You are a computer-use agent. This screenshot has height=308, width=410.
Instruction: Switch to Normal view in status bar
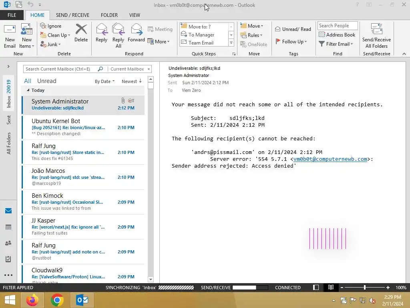pos(316,287)
